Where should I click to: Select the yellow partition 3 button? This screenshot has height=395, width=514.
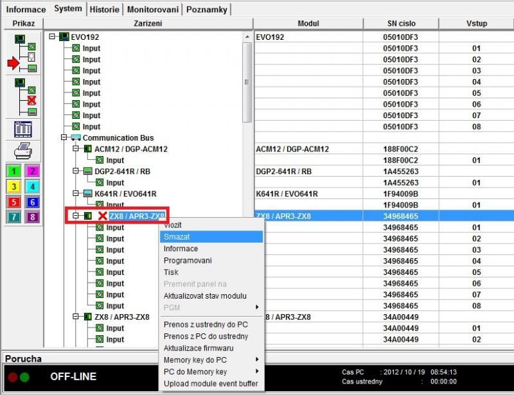[13, 186]
